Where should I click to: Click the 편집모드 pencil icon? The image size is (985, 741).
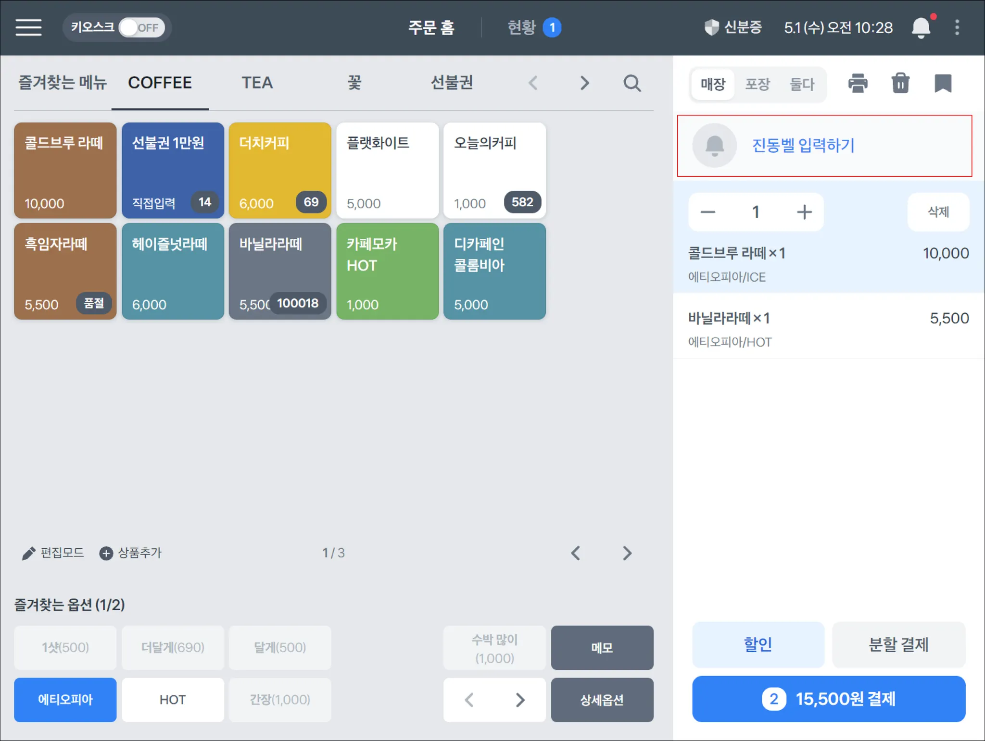point(28,553)
